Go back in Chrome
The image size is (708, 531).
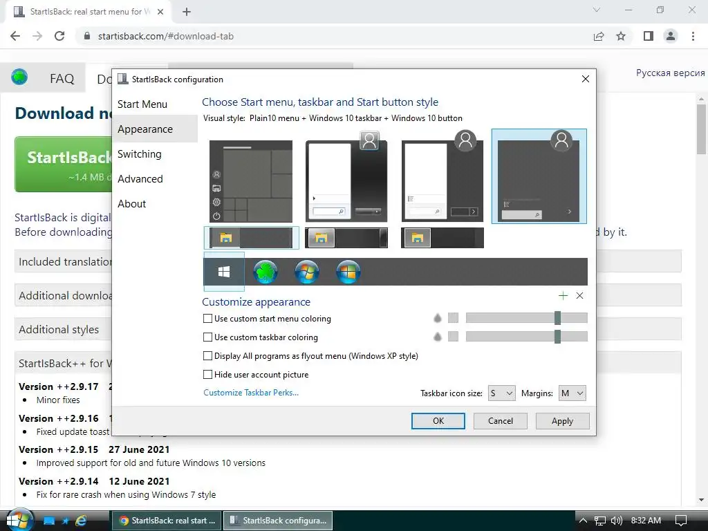15,36
